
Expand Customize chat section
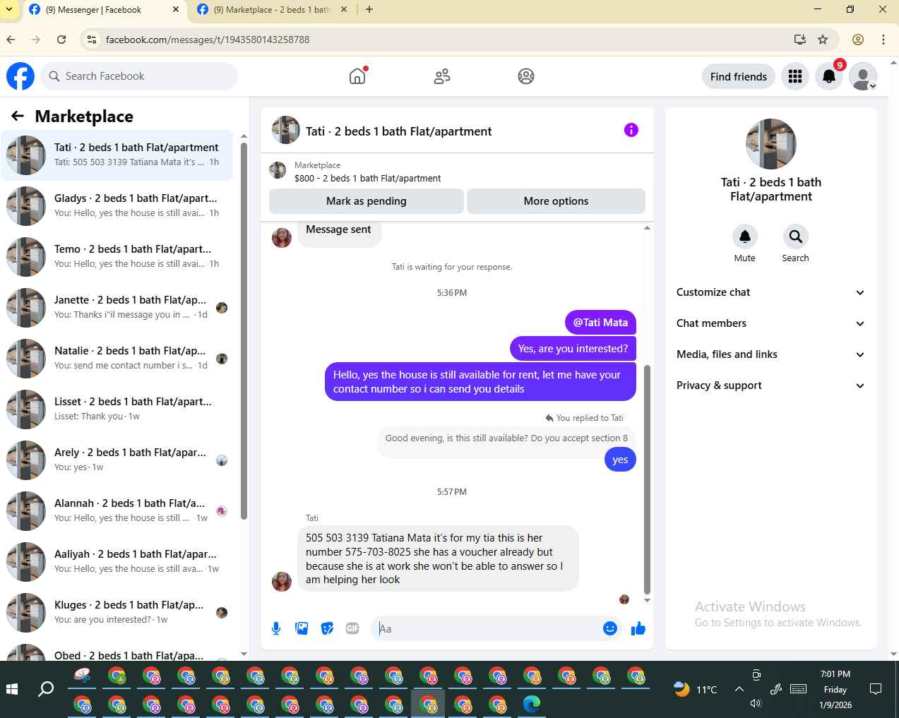(x=770, y=292)
